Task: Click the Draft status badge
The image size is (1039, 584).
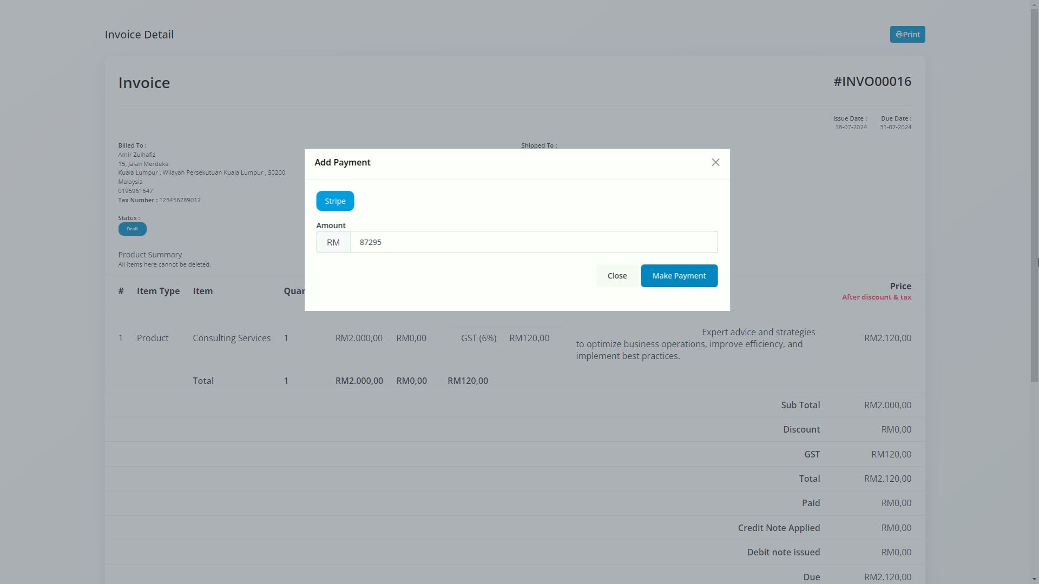Action: click(132, 229)
